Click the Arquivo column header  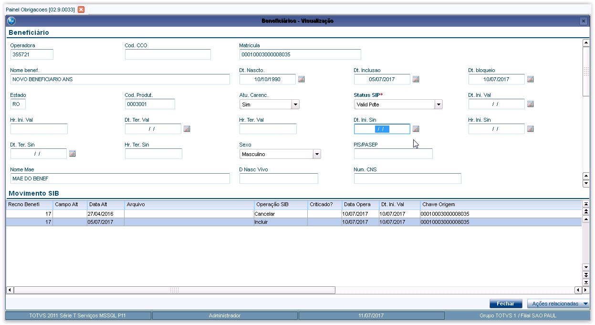[x=189, y=205]
